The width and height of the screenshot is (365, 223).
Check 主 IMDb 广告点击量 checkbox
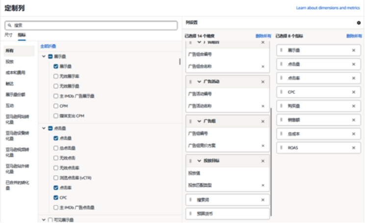click(x=56, y=207)
